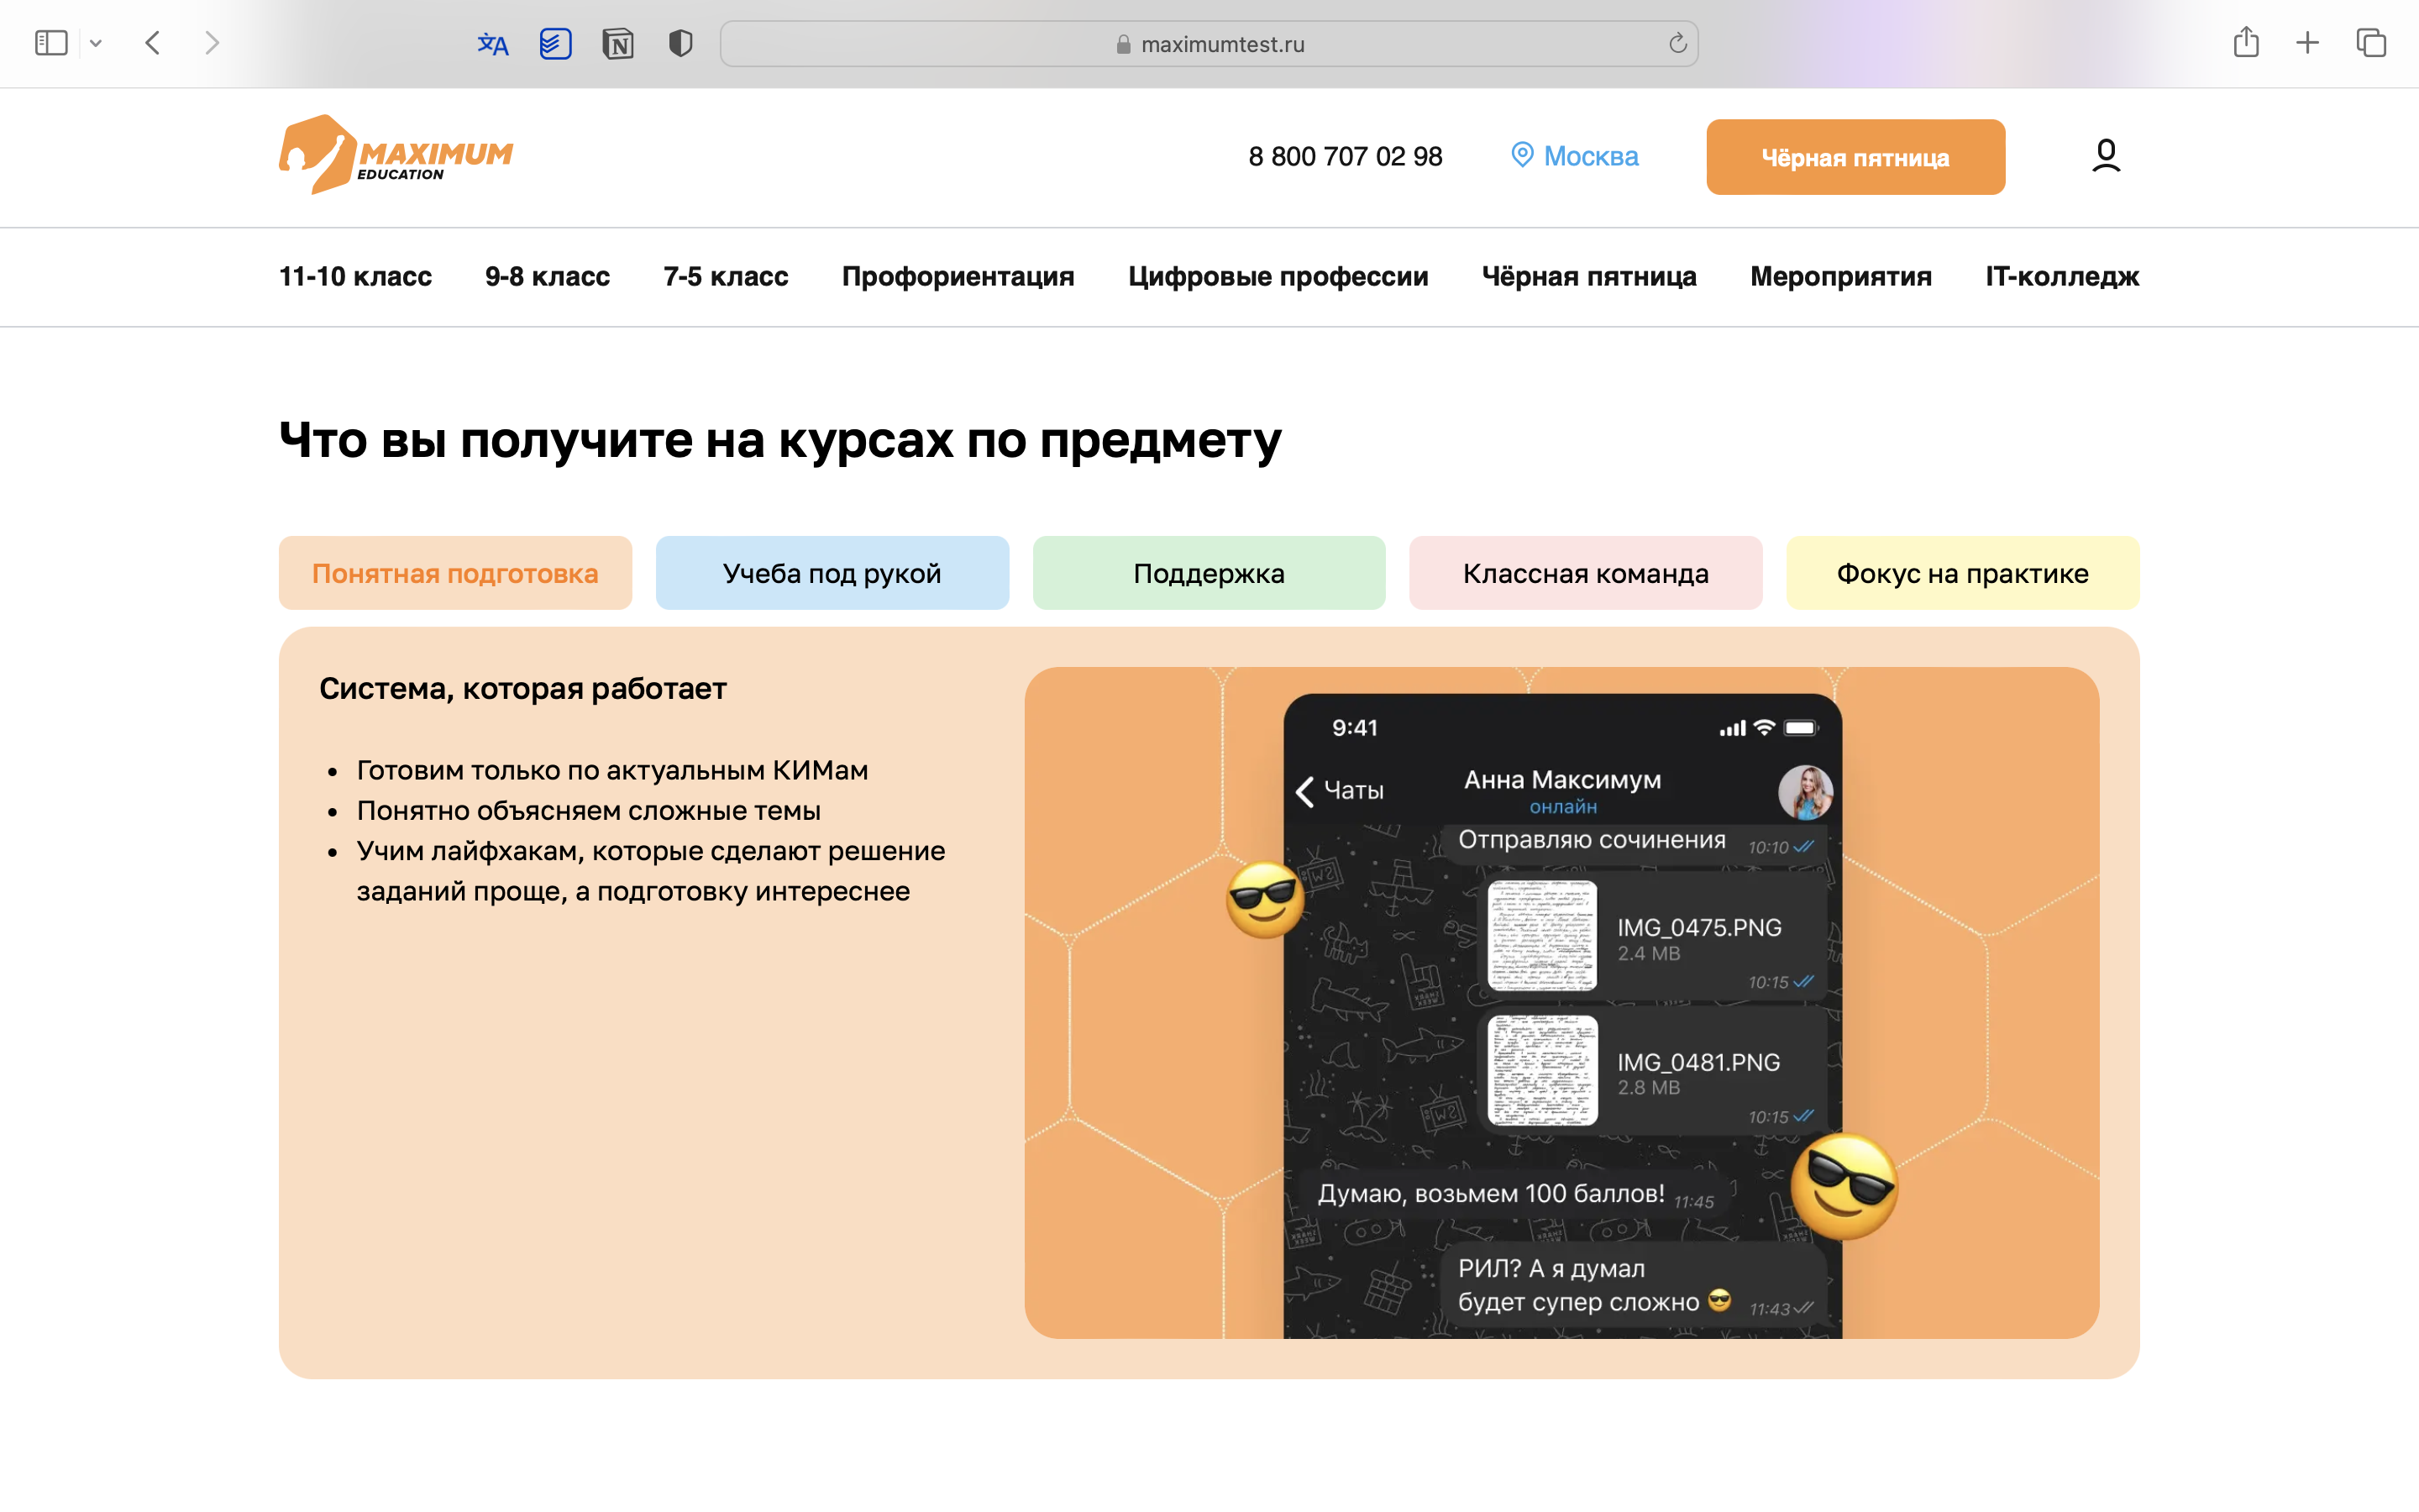Open the IT-колледж menu item

point(2062,277)
